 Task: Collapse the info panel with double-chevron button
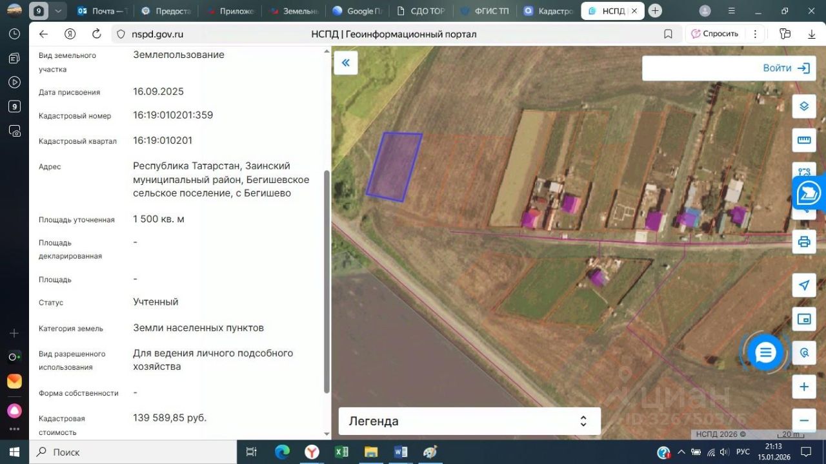pos(346,63)
